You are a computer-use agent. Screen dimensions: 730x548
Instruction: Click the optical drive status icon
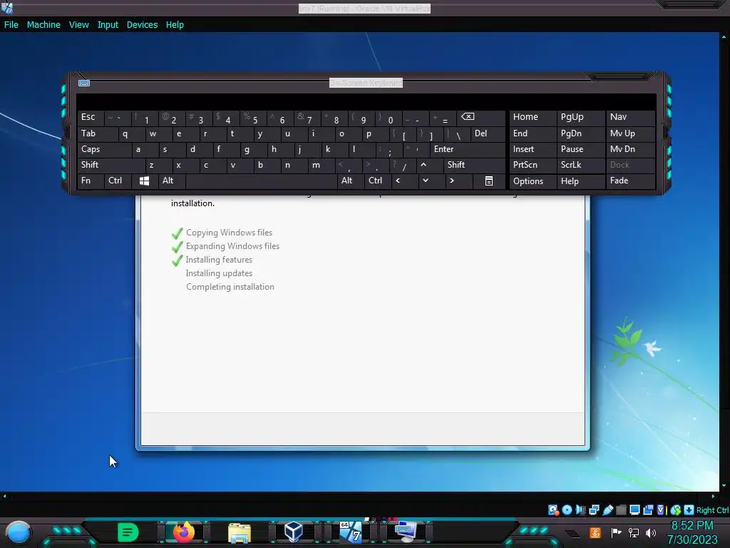(x=567, y=509)
